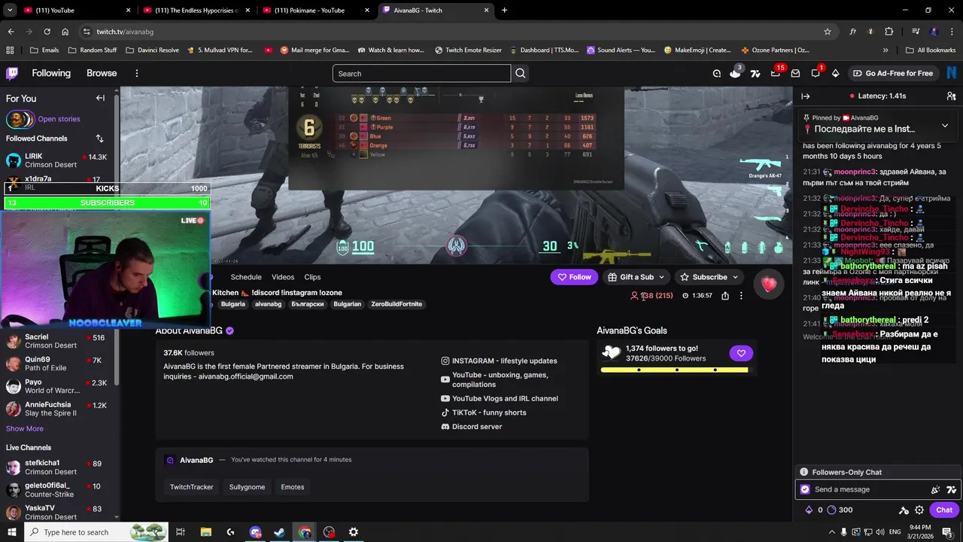Expand the pinned message by AivanaBG
The image size is (963, 542).
(x=945, y=126)
